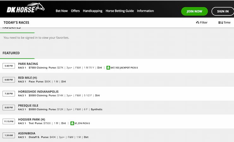Click the 8:00 PM Presque Isle time box
234x142 pixels.
pos(9,107)
